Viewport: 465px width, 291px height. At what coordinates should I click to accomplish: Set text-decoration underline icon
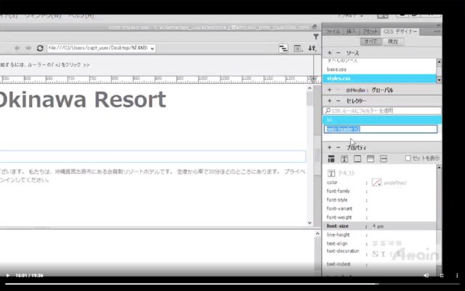[x=383, y=254]
